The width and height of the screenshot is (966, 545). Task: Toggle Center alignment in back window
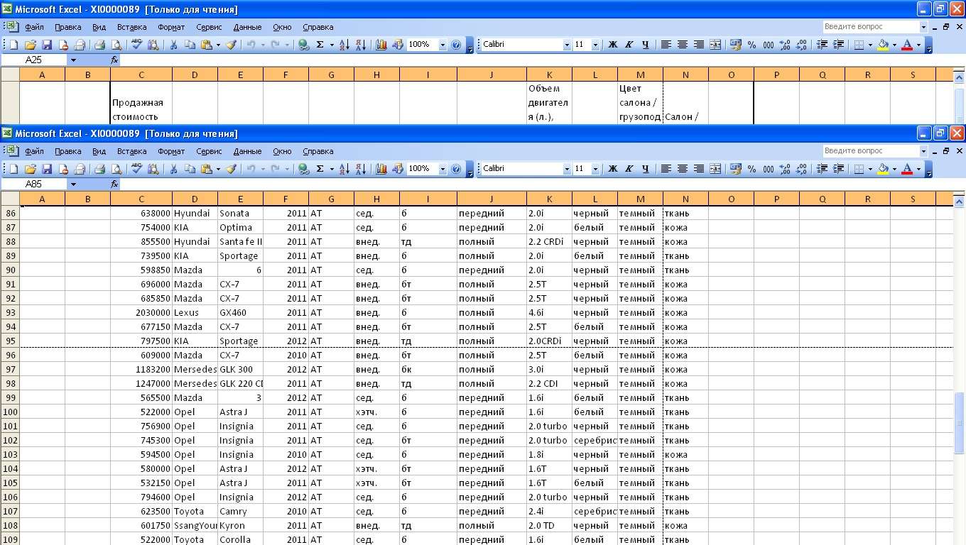point(683,45)
